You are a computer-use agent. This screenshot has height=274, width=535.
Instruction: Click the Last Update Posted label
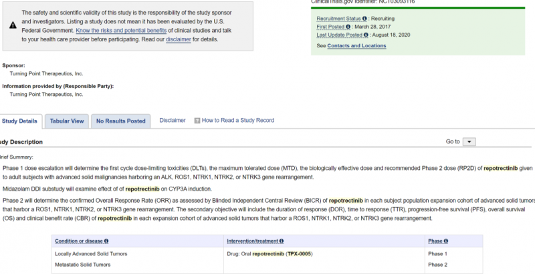click(339, 35)
